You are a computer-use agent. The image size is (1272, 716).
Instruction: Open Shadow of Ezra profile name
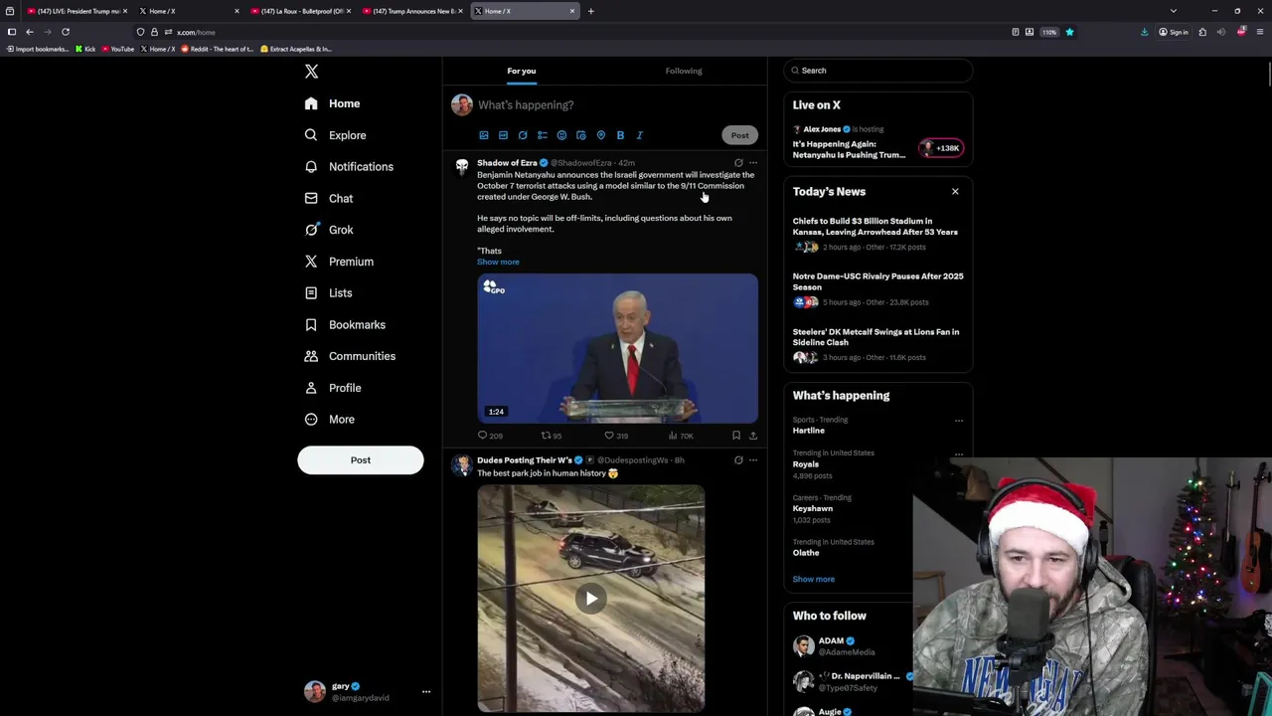[507, 163]
